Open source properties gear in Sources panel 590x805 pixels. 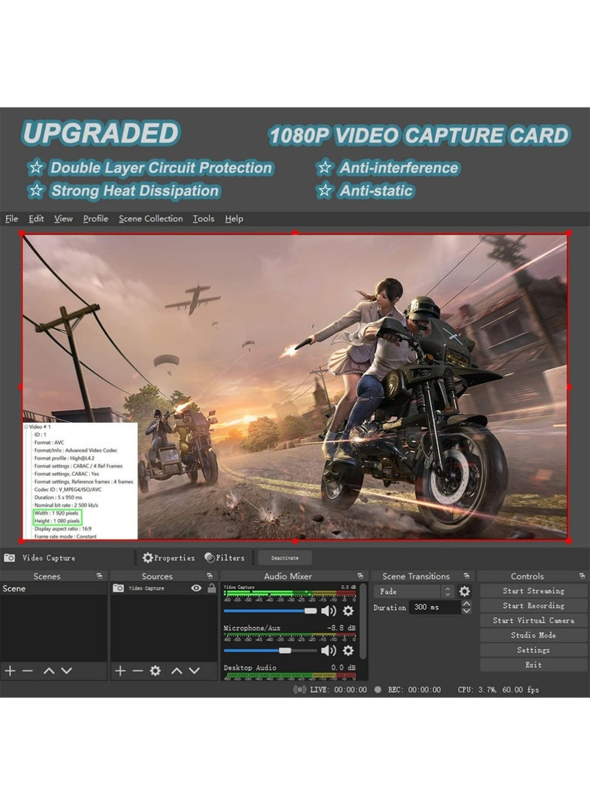pyautogui.click(x=155, y=671)
